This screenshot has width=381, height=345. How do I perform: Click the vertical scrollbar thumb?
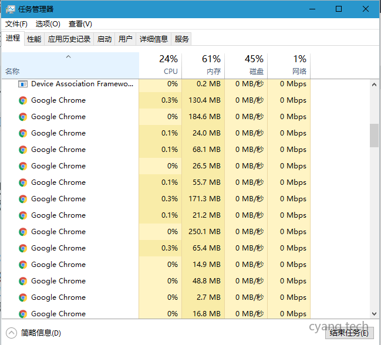click(374, 136)
